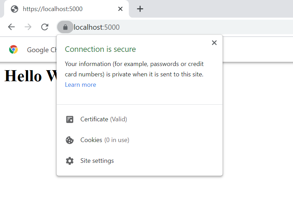Dismiss the Connection is secure popup
The height and width of the screenshot is (216, 293).
214,43
